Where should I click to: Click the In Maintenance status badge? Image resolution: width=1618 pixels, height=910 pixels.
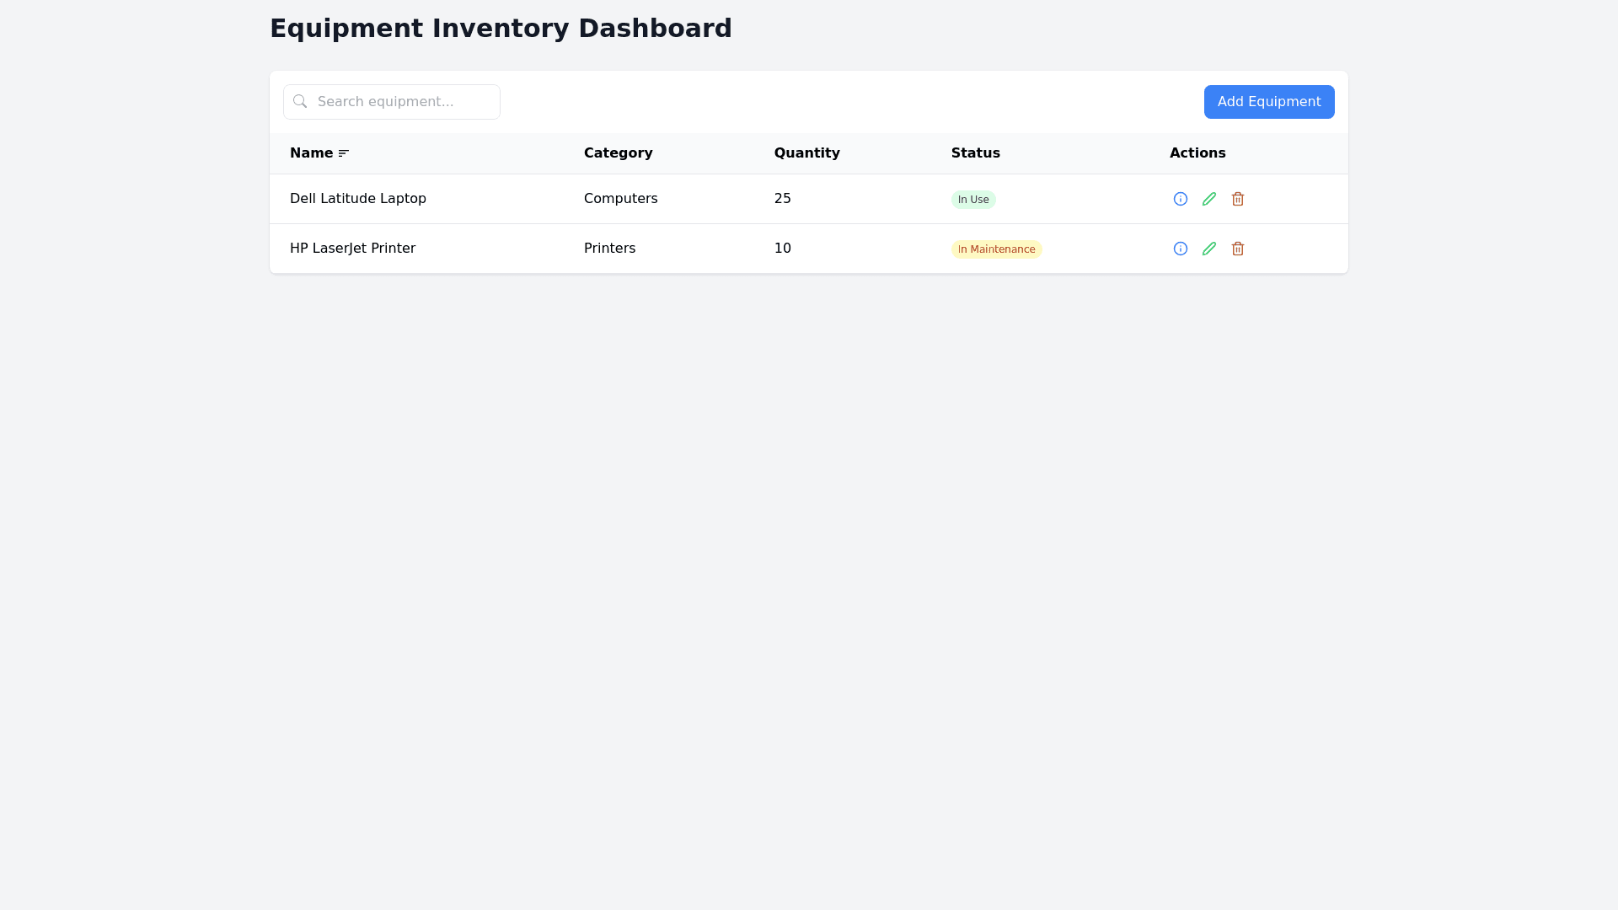(x=996, y=249)
